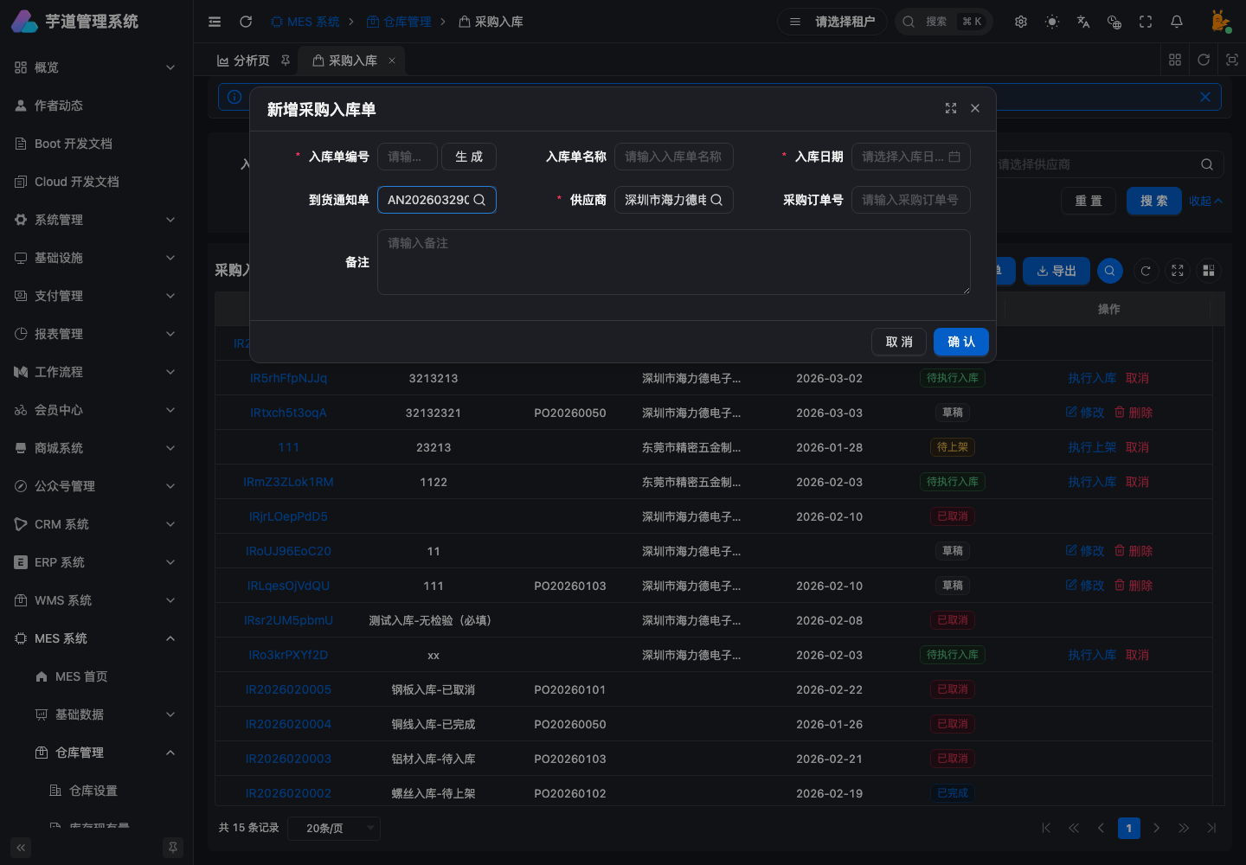Click 删除 for row IRoUJ96EoC20
Screen dimensions: 1246x865
[1134, 551]
